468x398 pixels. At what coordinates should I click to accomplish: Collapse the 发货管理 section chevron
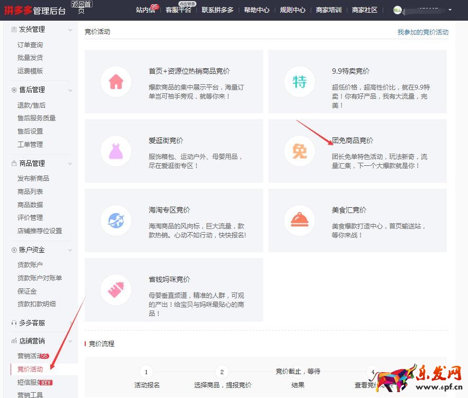[70, 30]
